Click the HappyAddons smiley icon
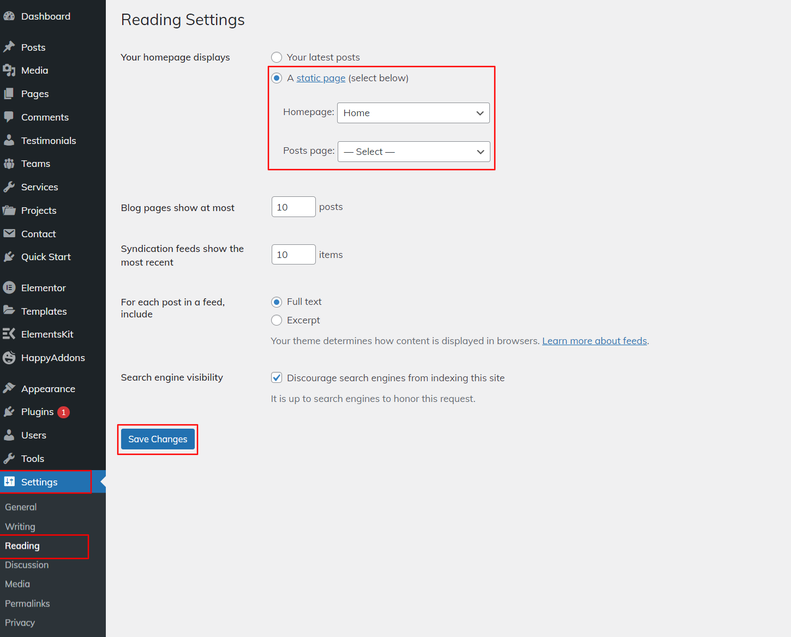Viewport: 791px width, 637px height. (x=9, y=358)
